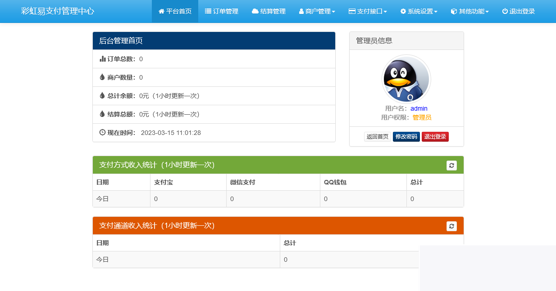Open the 商户管理 dropdown
This screenshot has width=556, height=291.
(x=317, y=11)
